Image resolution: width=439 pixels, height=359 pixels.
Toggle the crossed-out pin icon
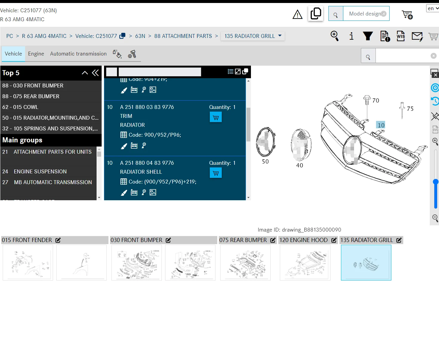coord(435,116)
